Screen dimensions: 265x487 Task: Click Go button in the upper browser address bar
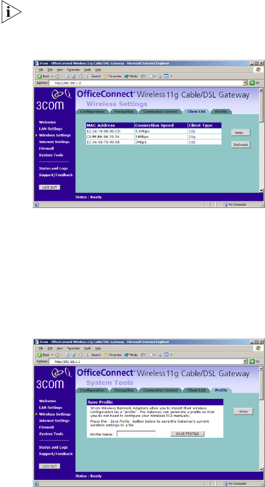[x=255, y=83]
